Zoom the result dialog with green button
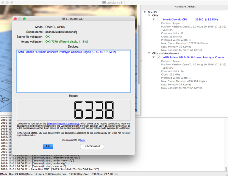 point(24,19)
